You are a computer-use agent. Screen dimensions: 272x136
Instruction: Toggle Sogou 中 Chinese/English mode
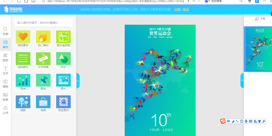click(228, 121)
